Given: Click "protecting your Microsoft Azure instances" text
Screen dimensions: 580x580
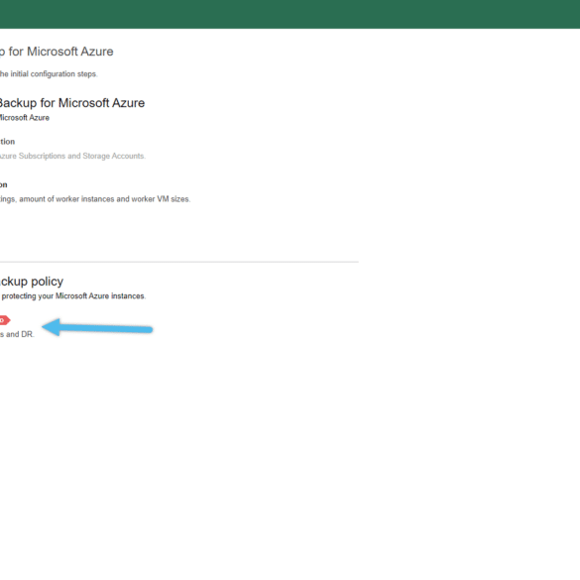Looking at the screenshot, I should coord(73,295).
